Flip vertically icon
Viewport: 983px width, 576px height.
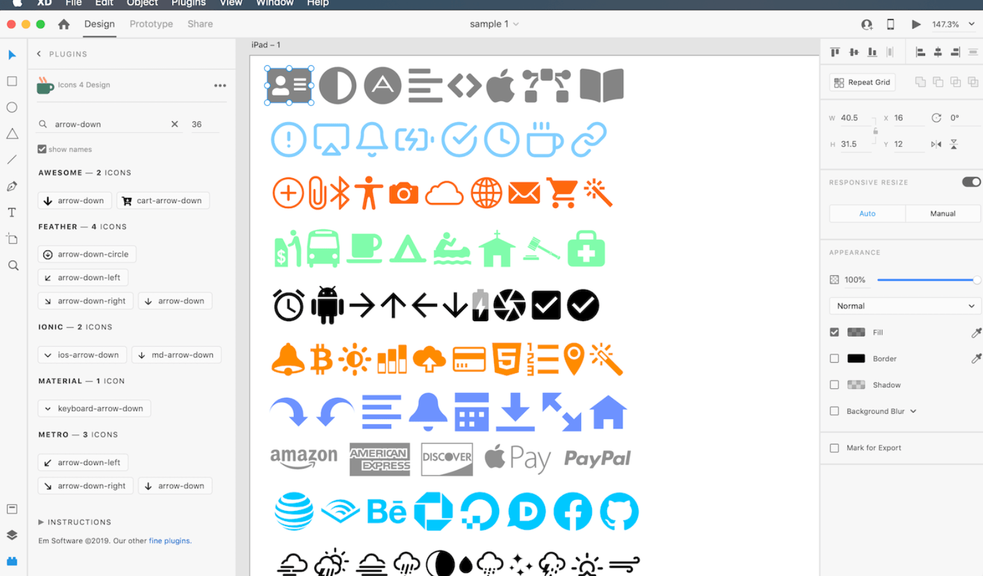click(954, 144)
